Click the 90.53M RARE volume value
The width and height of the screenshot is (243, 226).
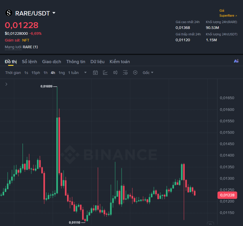click(x=212, y=28)
